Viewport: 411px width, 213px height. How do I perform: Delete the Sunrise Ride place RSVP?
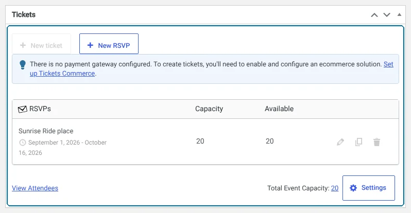[376, 142]
